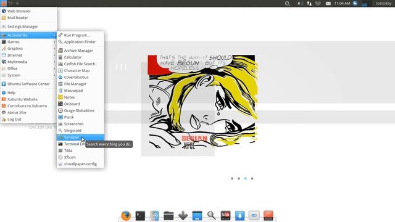Open Catfish File Search

[80, 64]
